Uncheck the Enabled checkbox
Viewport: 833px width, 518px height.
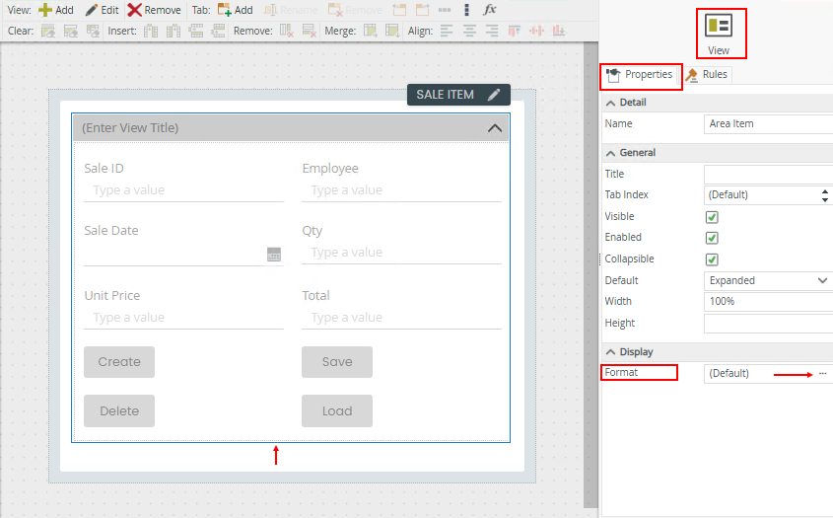pos(712,238)
